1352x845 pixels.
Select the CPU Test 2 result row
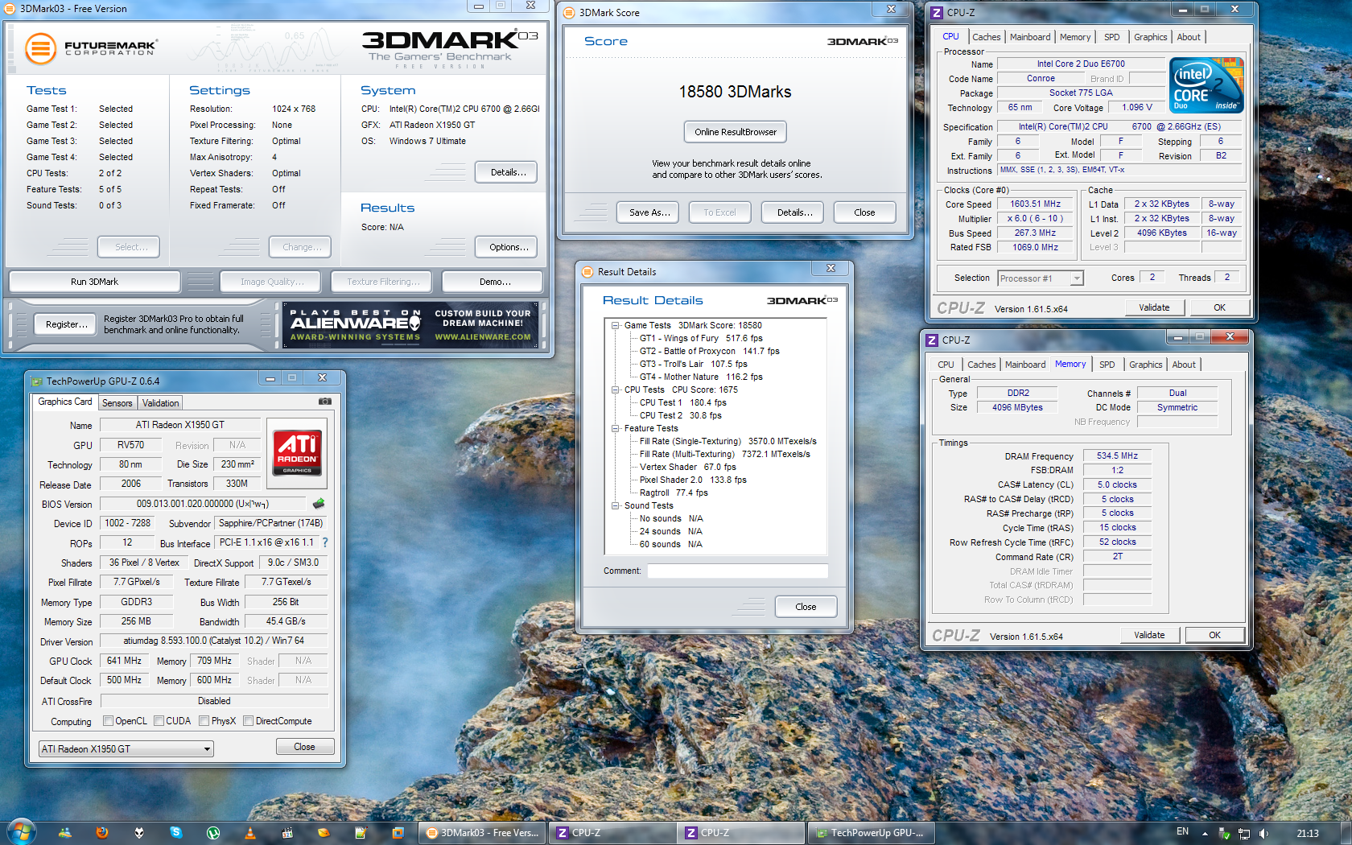tap(681, 416)
